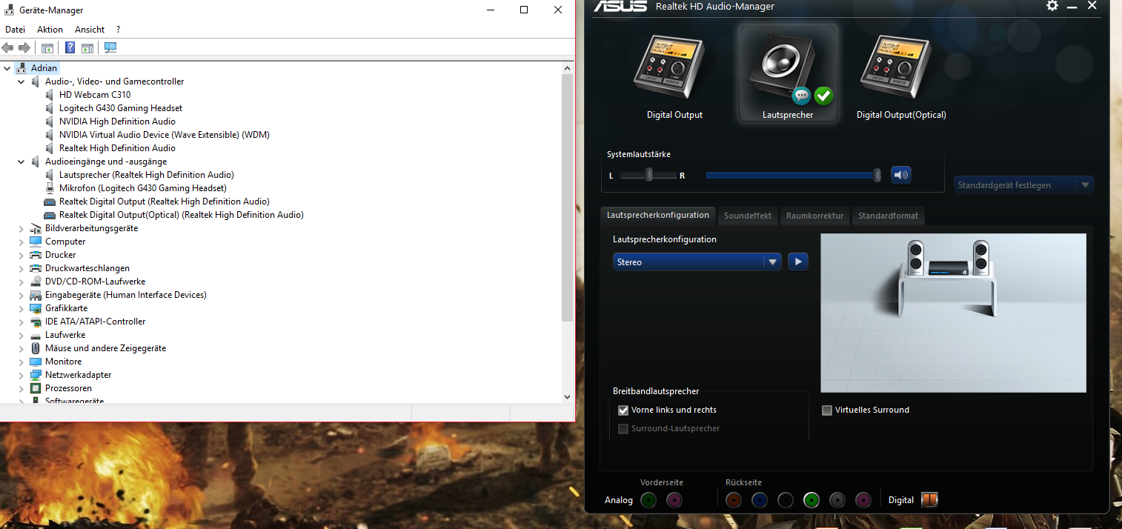Click the active rear green analog jack
This screenshot has width=1122, height=529.
click(811, 500)
